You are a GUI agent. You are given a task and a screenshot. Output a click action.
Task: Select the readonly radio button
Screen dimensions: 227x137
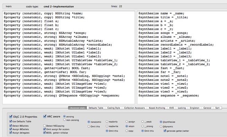[x=107, y=121]
